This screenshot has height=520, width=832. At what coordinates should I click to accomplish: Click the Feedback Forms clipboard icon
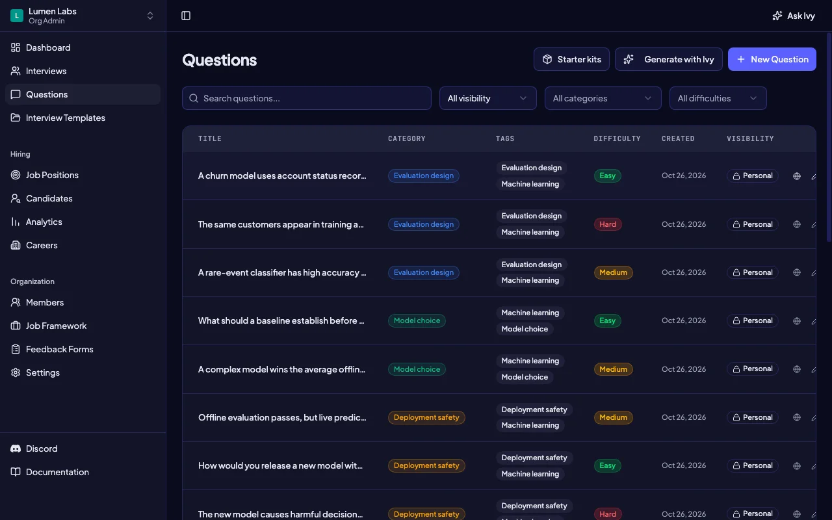coord(16,349)
